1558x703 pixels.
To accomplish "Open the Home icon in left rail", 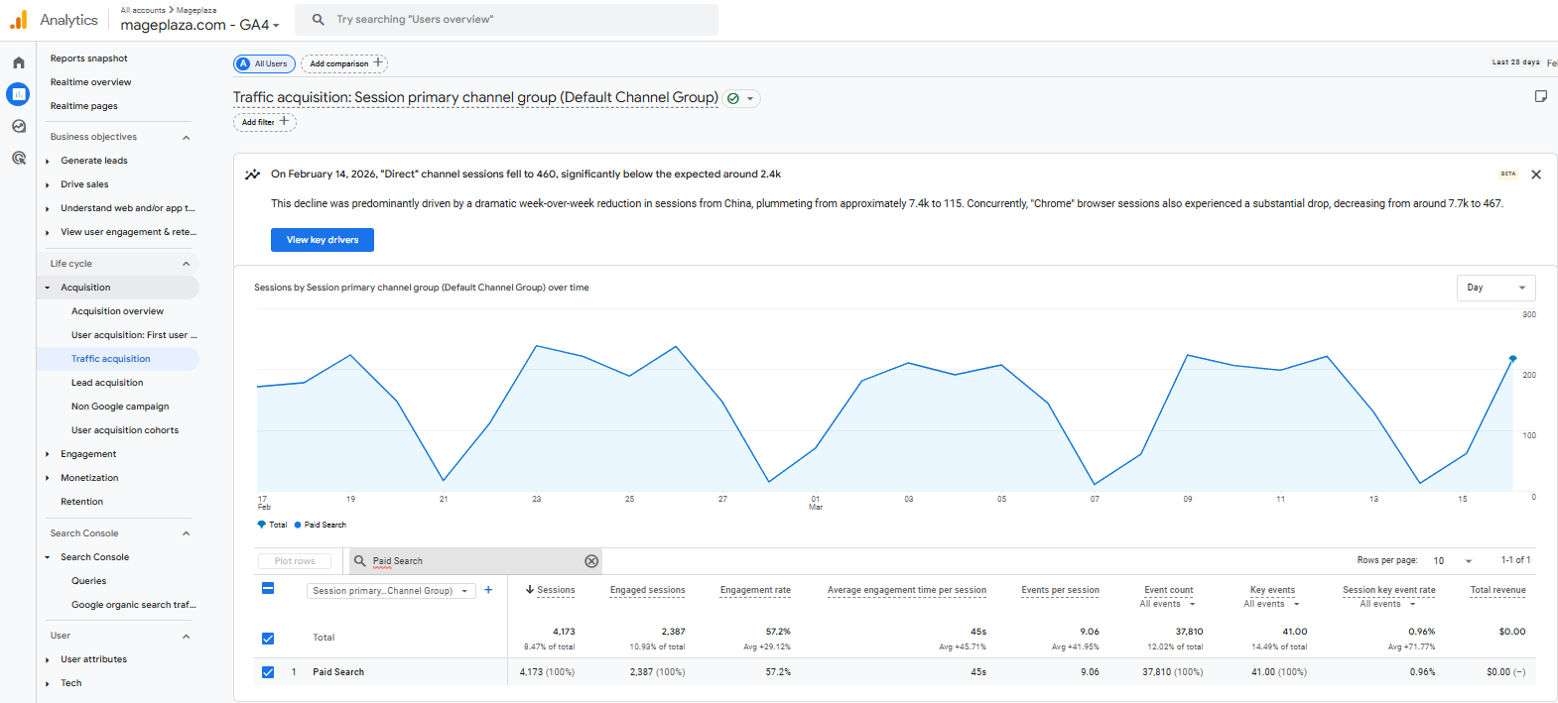I will tap(18, 62).
